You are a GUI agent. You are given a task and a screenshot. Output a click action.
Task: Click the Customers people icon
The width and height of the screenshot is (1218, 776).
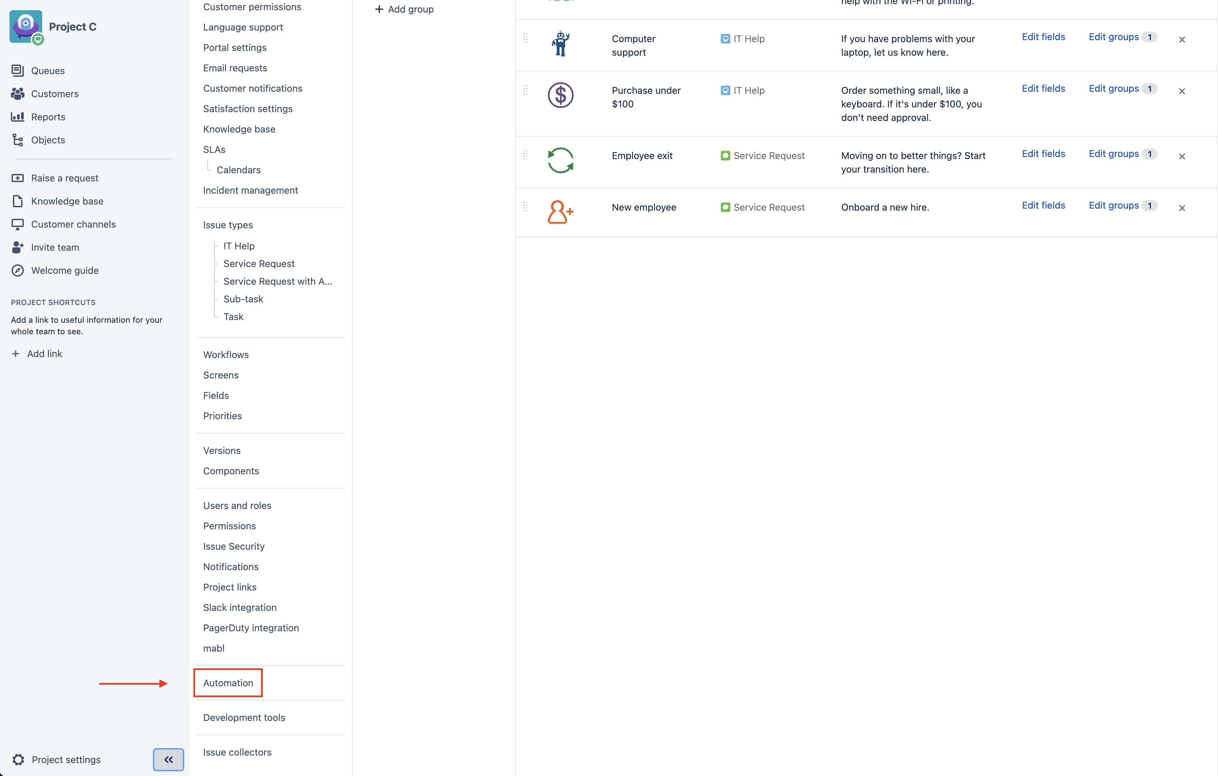click(x=18, y=93)
